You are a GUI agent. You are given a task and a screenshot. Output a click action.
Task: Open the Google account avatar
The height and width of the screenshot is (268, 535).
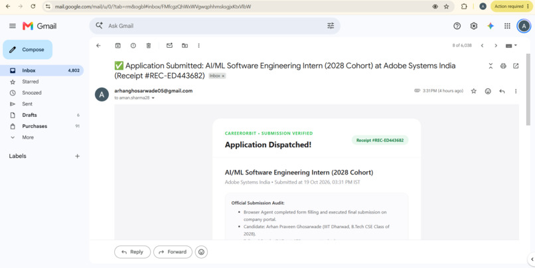[x=524, y=26]
